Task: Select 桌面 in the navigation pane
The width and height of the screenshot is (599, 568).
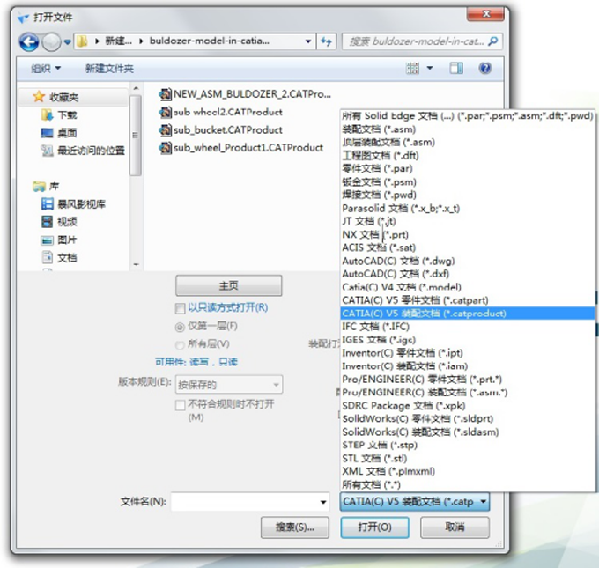Action: click(x=67, y=133)
